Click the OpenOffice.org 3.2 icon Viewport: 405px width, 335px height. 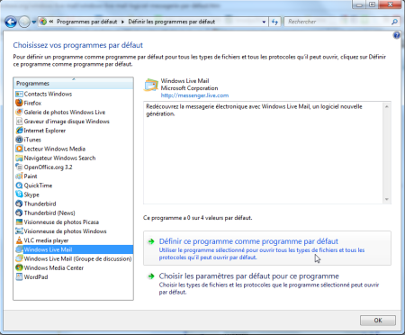pos(19,167)
